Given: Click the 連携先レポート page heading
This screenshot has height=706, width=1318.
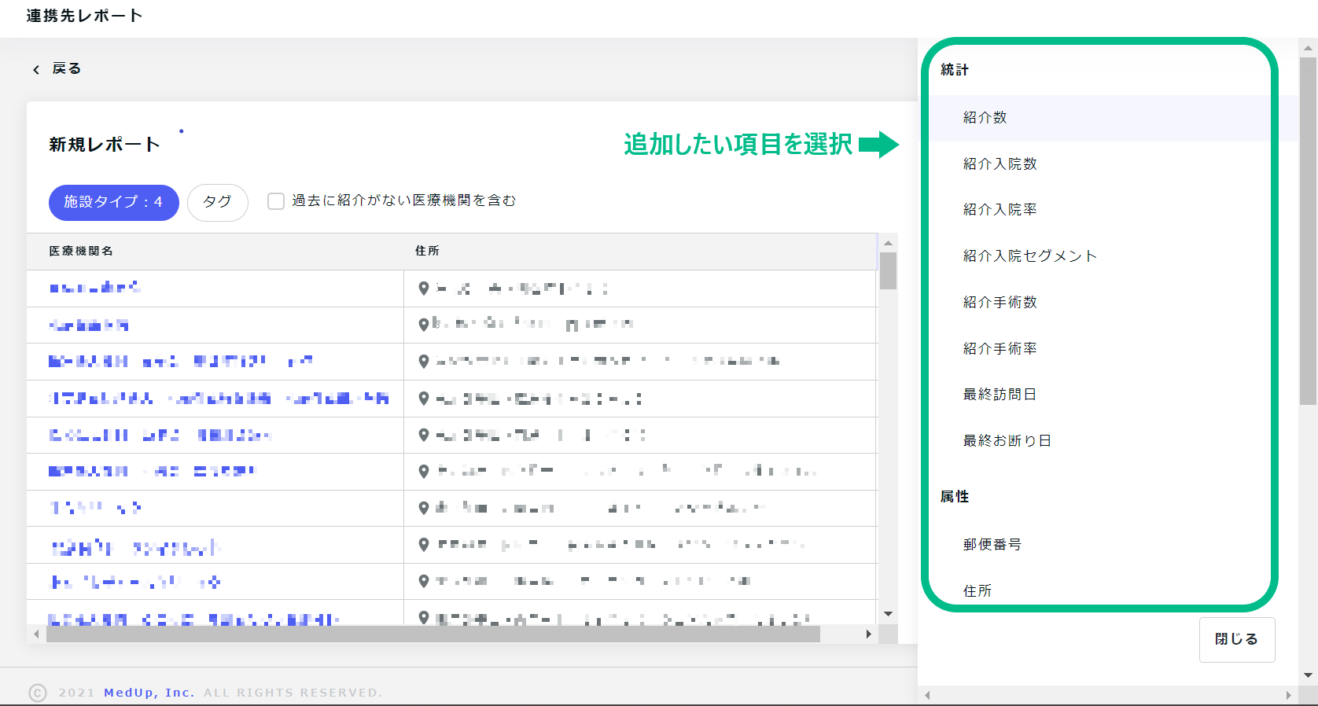Looking at the screenshot, I should 84,16.
